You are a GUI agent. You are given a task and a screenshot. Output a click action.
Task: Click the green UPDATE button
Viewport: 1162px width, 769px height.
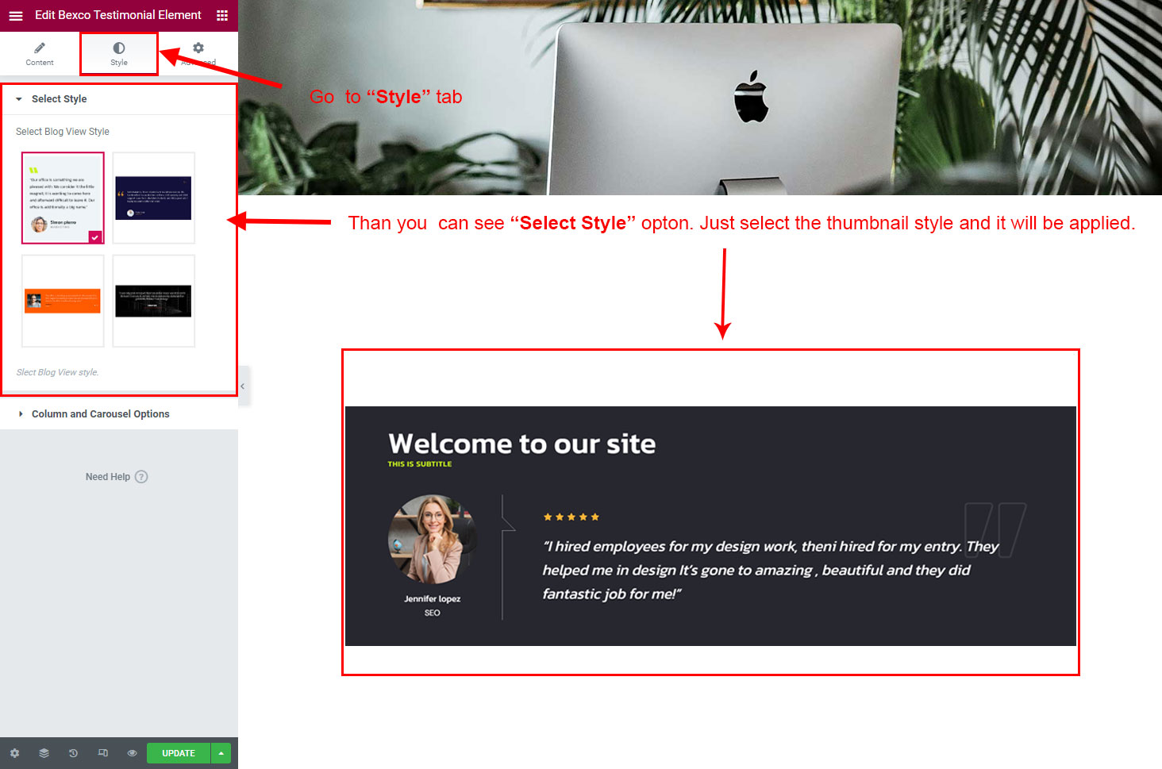[x=179, y=753]
